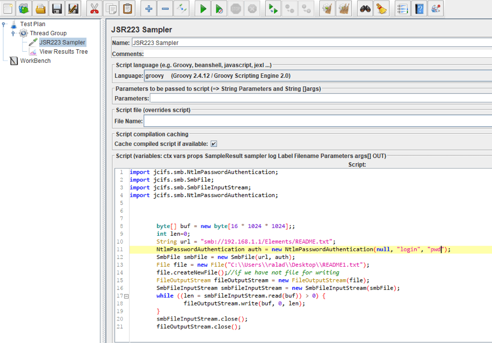Open Help with the question mark icon
Viewport: 492px width, 343px height.
(x=419, y=8)
